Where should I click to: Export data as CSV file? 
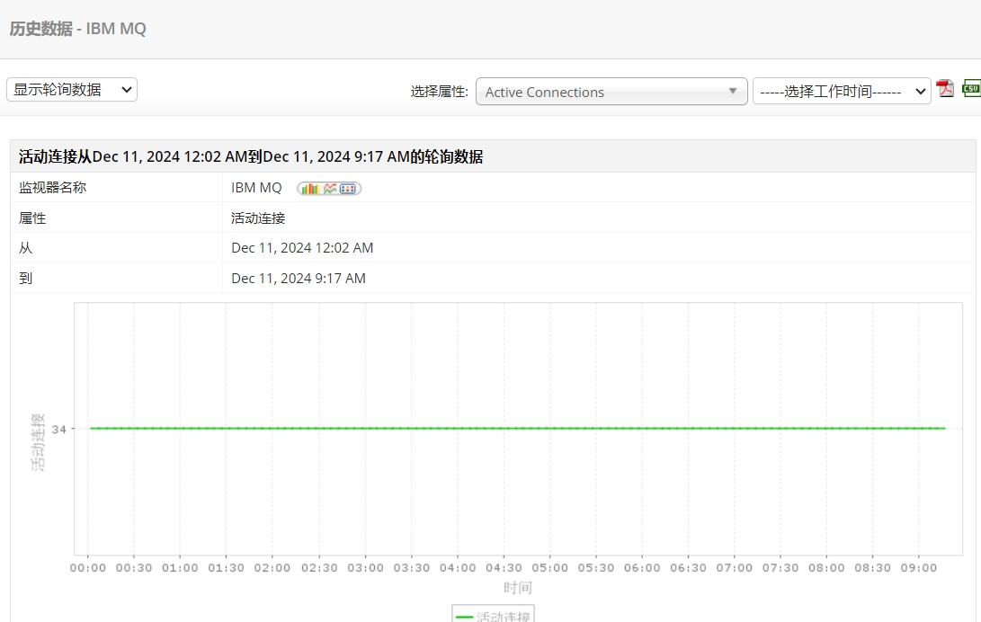(x=972, y=88)
